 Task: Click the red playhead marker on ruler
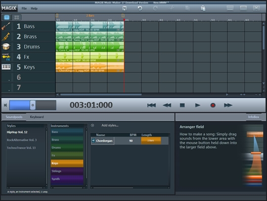(x=124, y=20)
